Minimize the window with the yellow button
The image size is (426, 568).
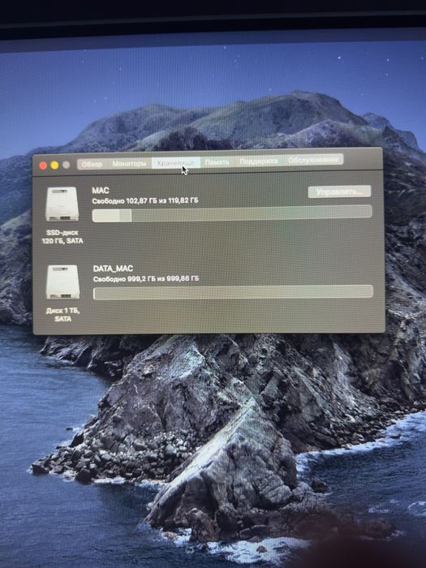pos(54,166)
